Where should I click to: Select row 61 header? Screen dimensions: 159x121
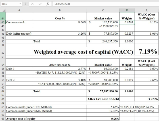(3, 91)
